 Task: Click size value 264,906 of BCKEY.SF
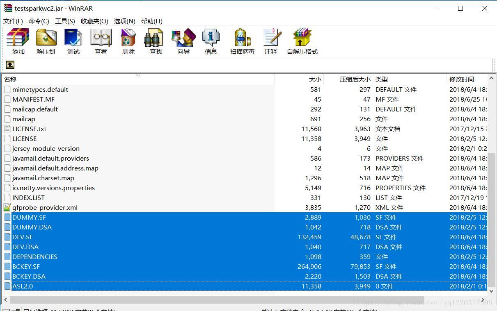[x=309, y=266]
